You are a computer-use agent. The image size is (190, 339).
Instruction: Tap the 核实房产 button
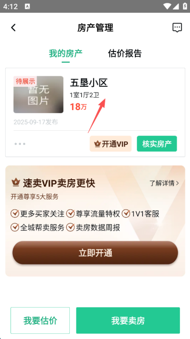point(157,144)
